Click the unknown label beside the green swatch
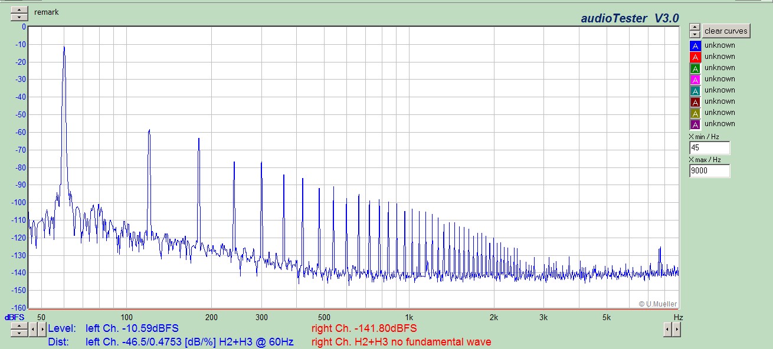Screen dimensions: 773x349 tap(719, 68)
